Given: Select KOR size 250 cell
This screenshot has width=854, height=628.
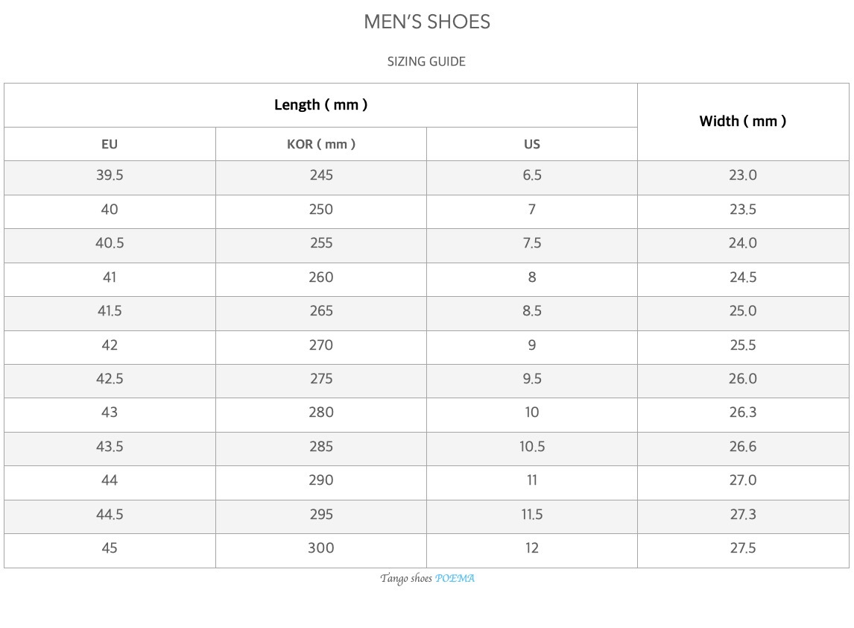Looking at the screenshot, I should [321, 210].
